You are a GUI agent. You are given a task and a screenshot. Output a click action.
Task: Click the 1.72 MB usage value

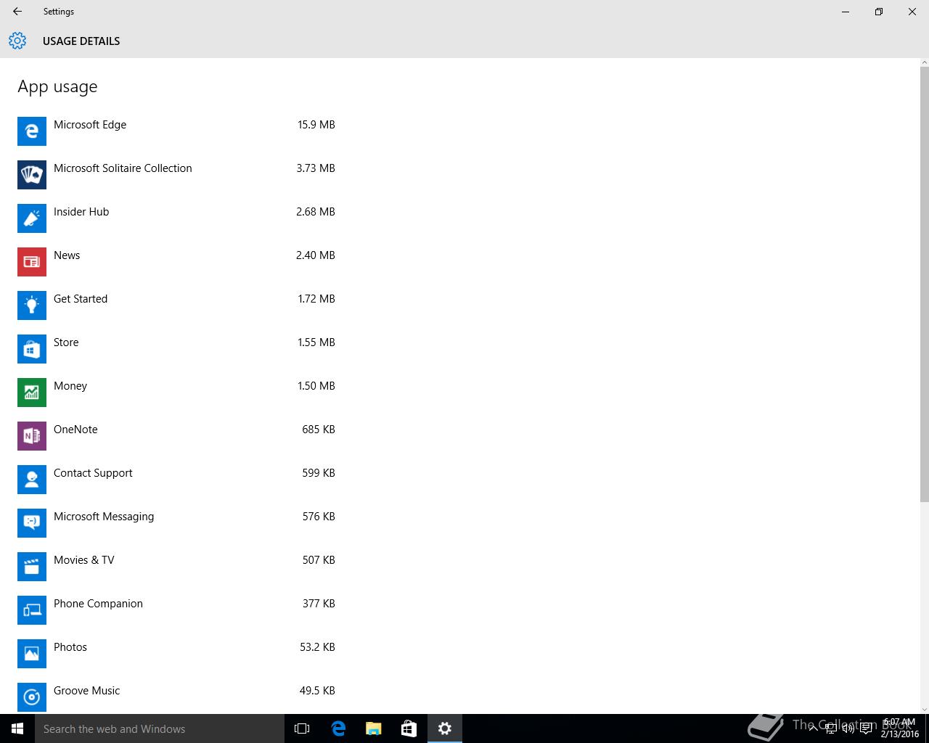pos(316,299)
